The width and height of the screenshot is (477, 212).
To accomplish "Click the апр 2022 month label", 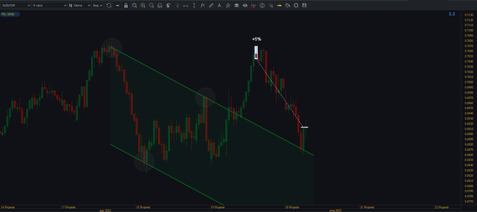I will pyautogui.click(x=105, y=211).
